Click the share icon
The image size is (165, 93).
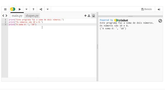[x=41, y=9]
